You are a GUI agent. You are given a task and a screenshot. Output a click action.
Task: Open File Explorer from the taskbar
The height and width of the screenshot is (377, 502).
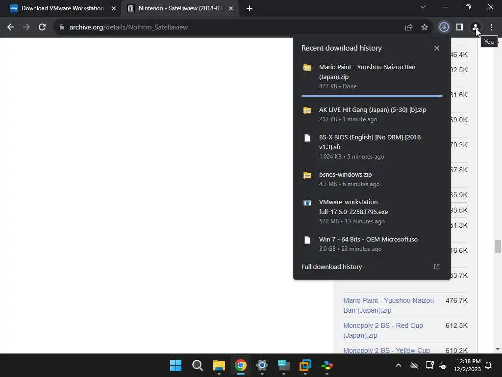pyautogui.click(x=219, y=365)
